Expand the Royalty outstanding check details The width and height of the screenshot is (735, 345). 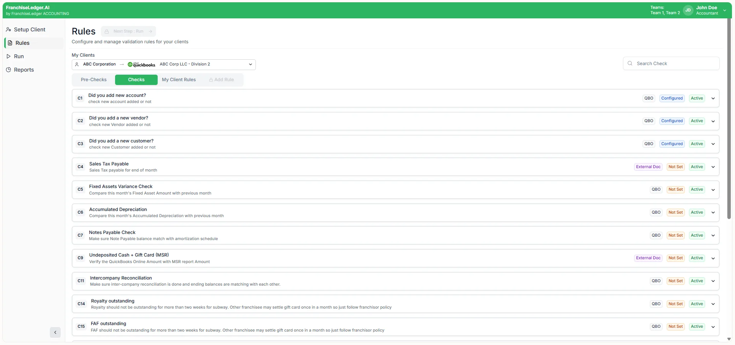pos(713,303)
